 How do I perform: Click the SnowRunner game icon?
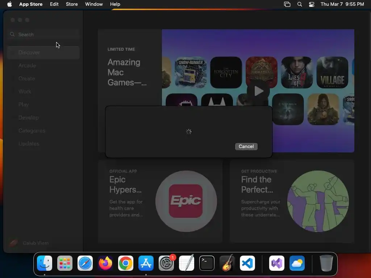click(x=191, y=72)
